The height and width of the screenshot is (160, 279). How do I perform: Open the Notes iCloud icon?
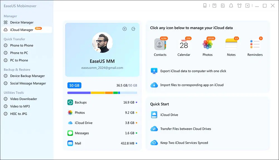click(231, 44)
